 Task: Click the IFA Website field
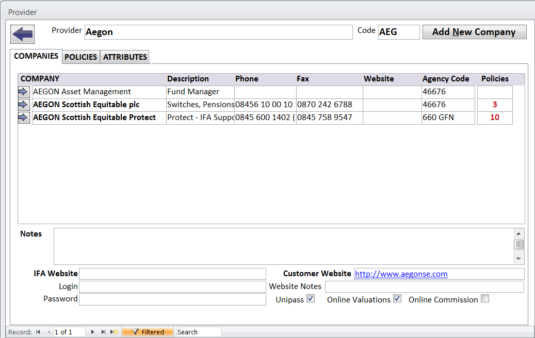tap(173, 274)
